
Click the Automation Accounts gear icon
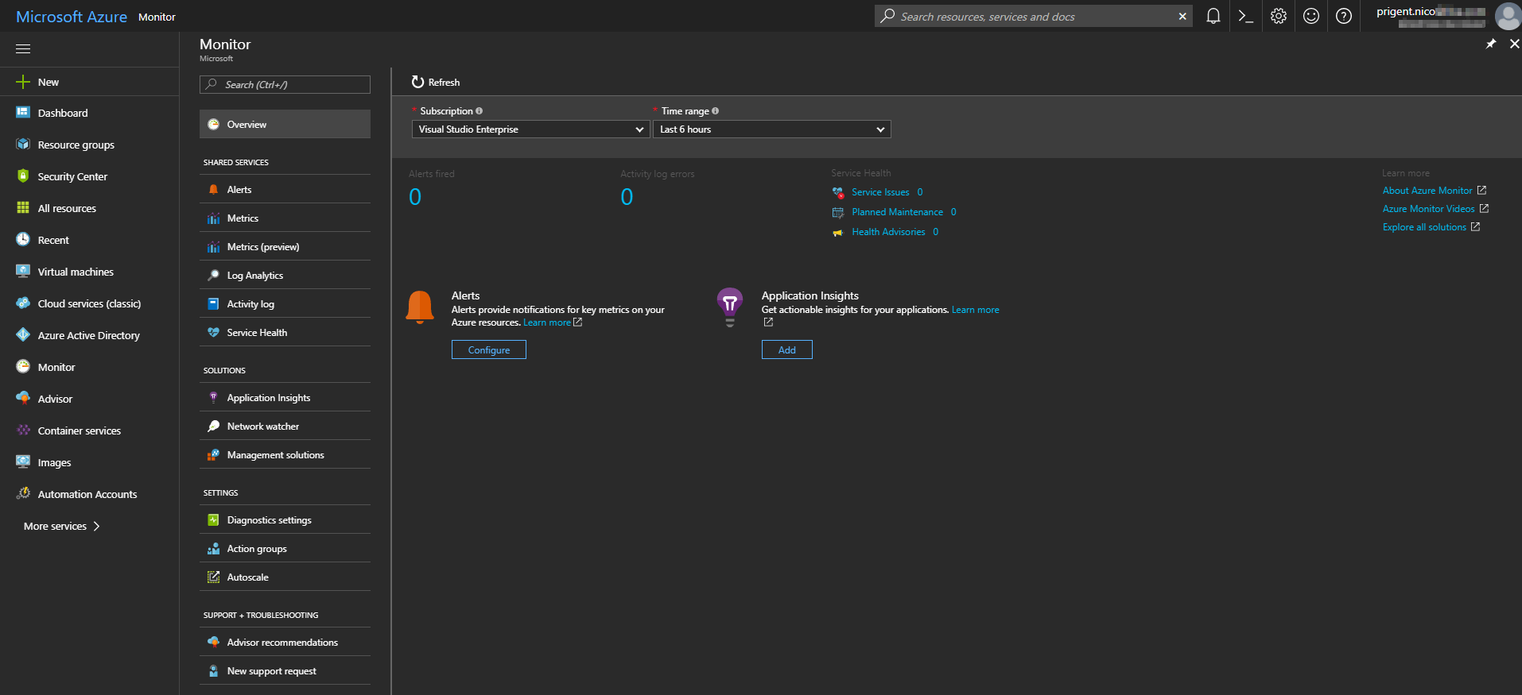tap(23, 494)
